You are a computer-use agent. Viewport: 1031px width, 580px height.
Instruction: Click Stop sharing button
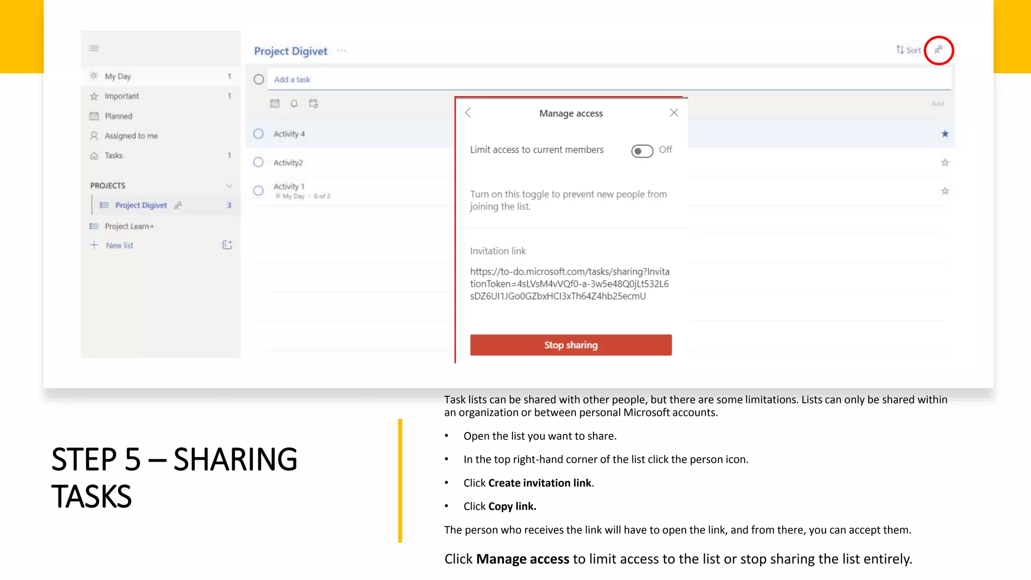(x=571, y=345)
